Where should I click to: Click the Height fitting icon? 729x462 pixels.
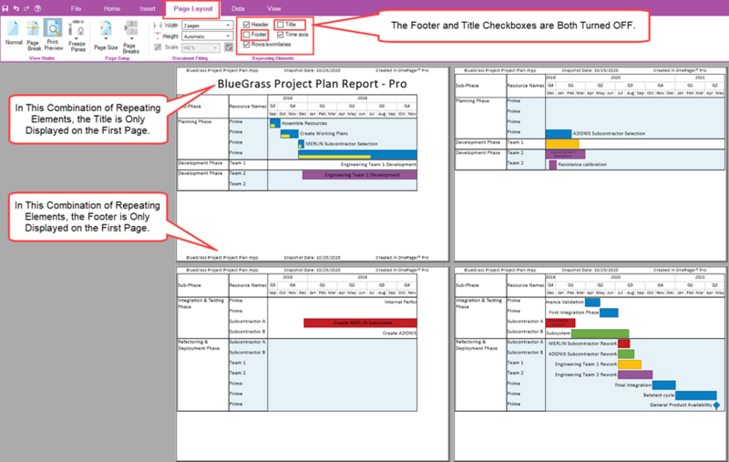point(158,36)
